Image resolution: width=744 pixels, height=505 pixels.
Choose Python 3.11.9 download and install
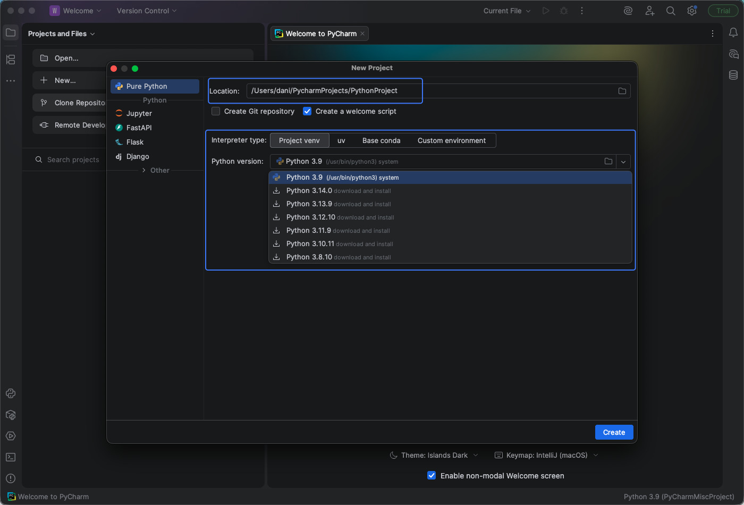point(451,231)
